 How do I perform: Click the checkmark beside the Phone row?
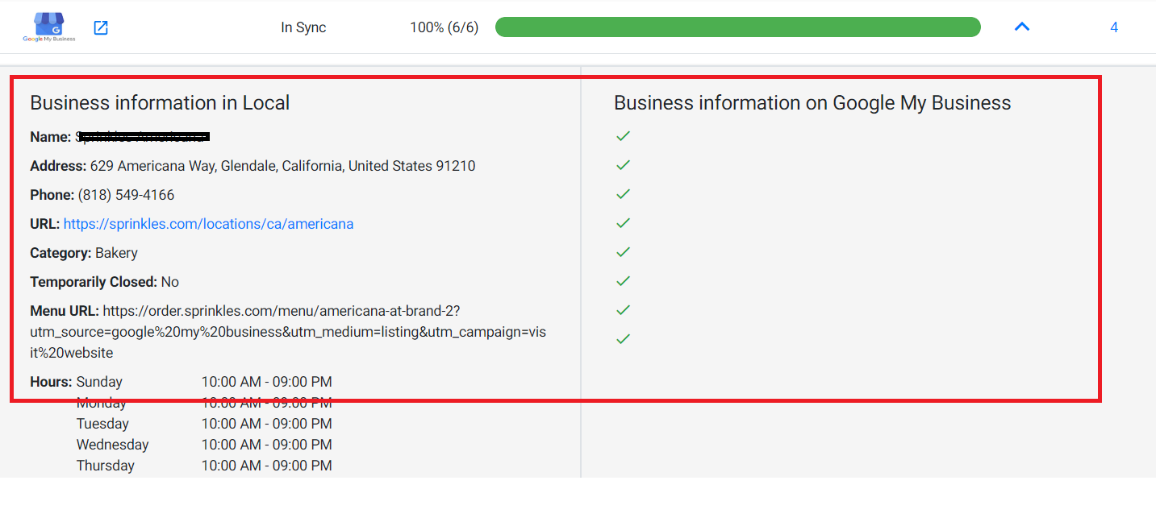(x=623, y=194)
